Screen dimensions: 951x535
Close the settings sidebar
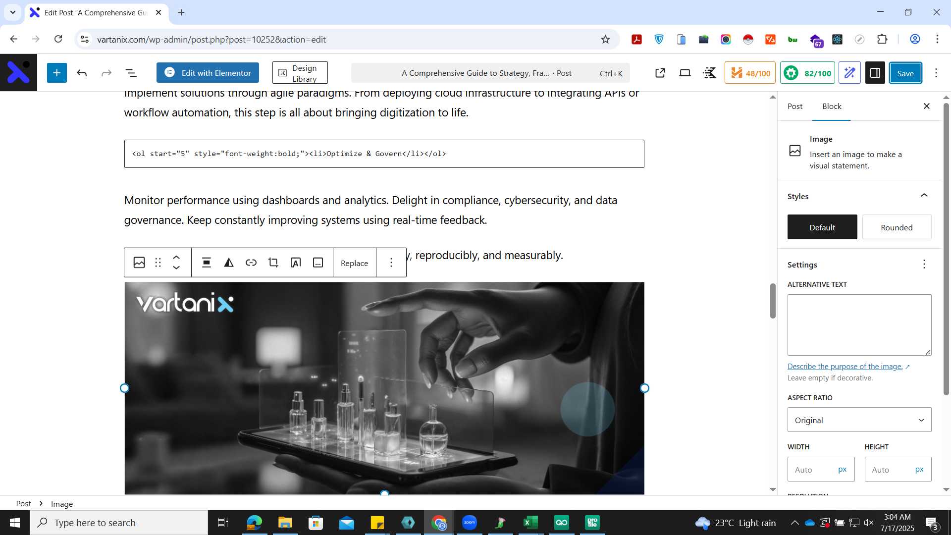[x=927, y=106]
